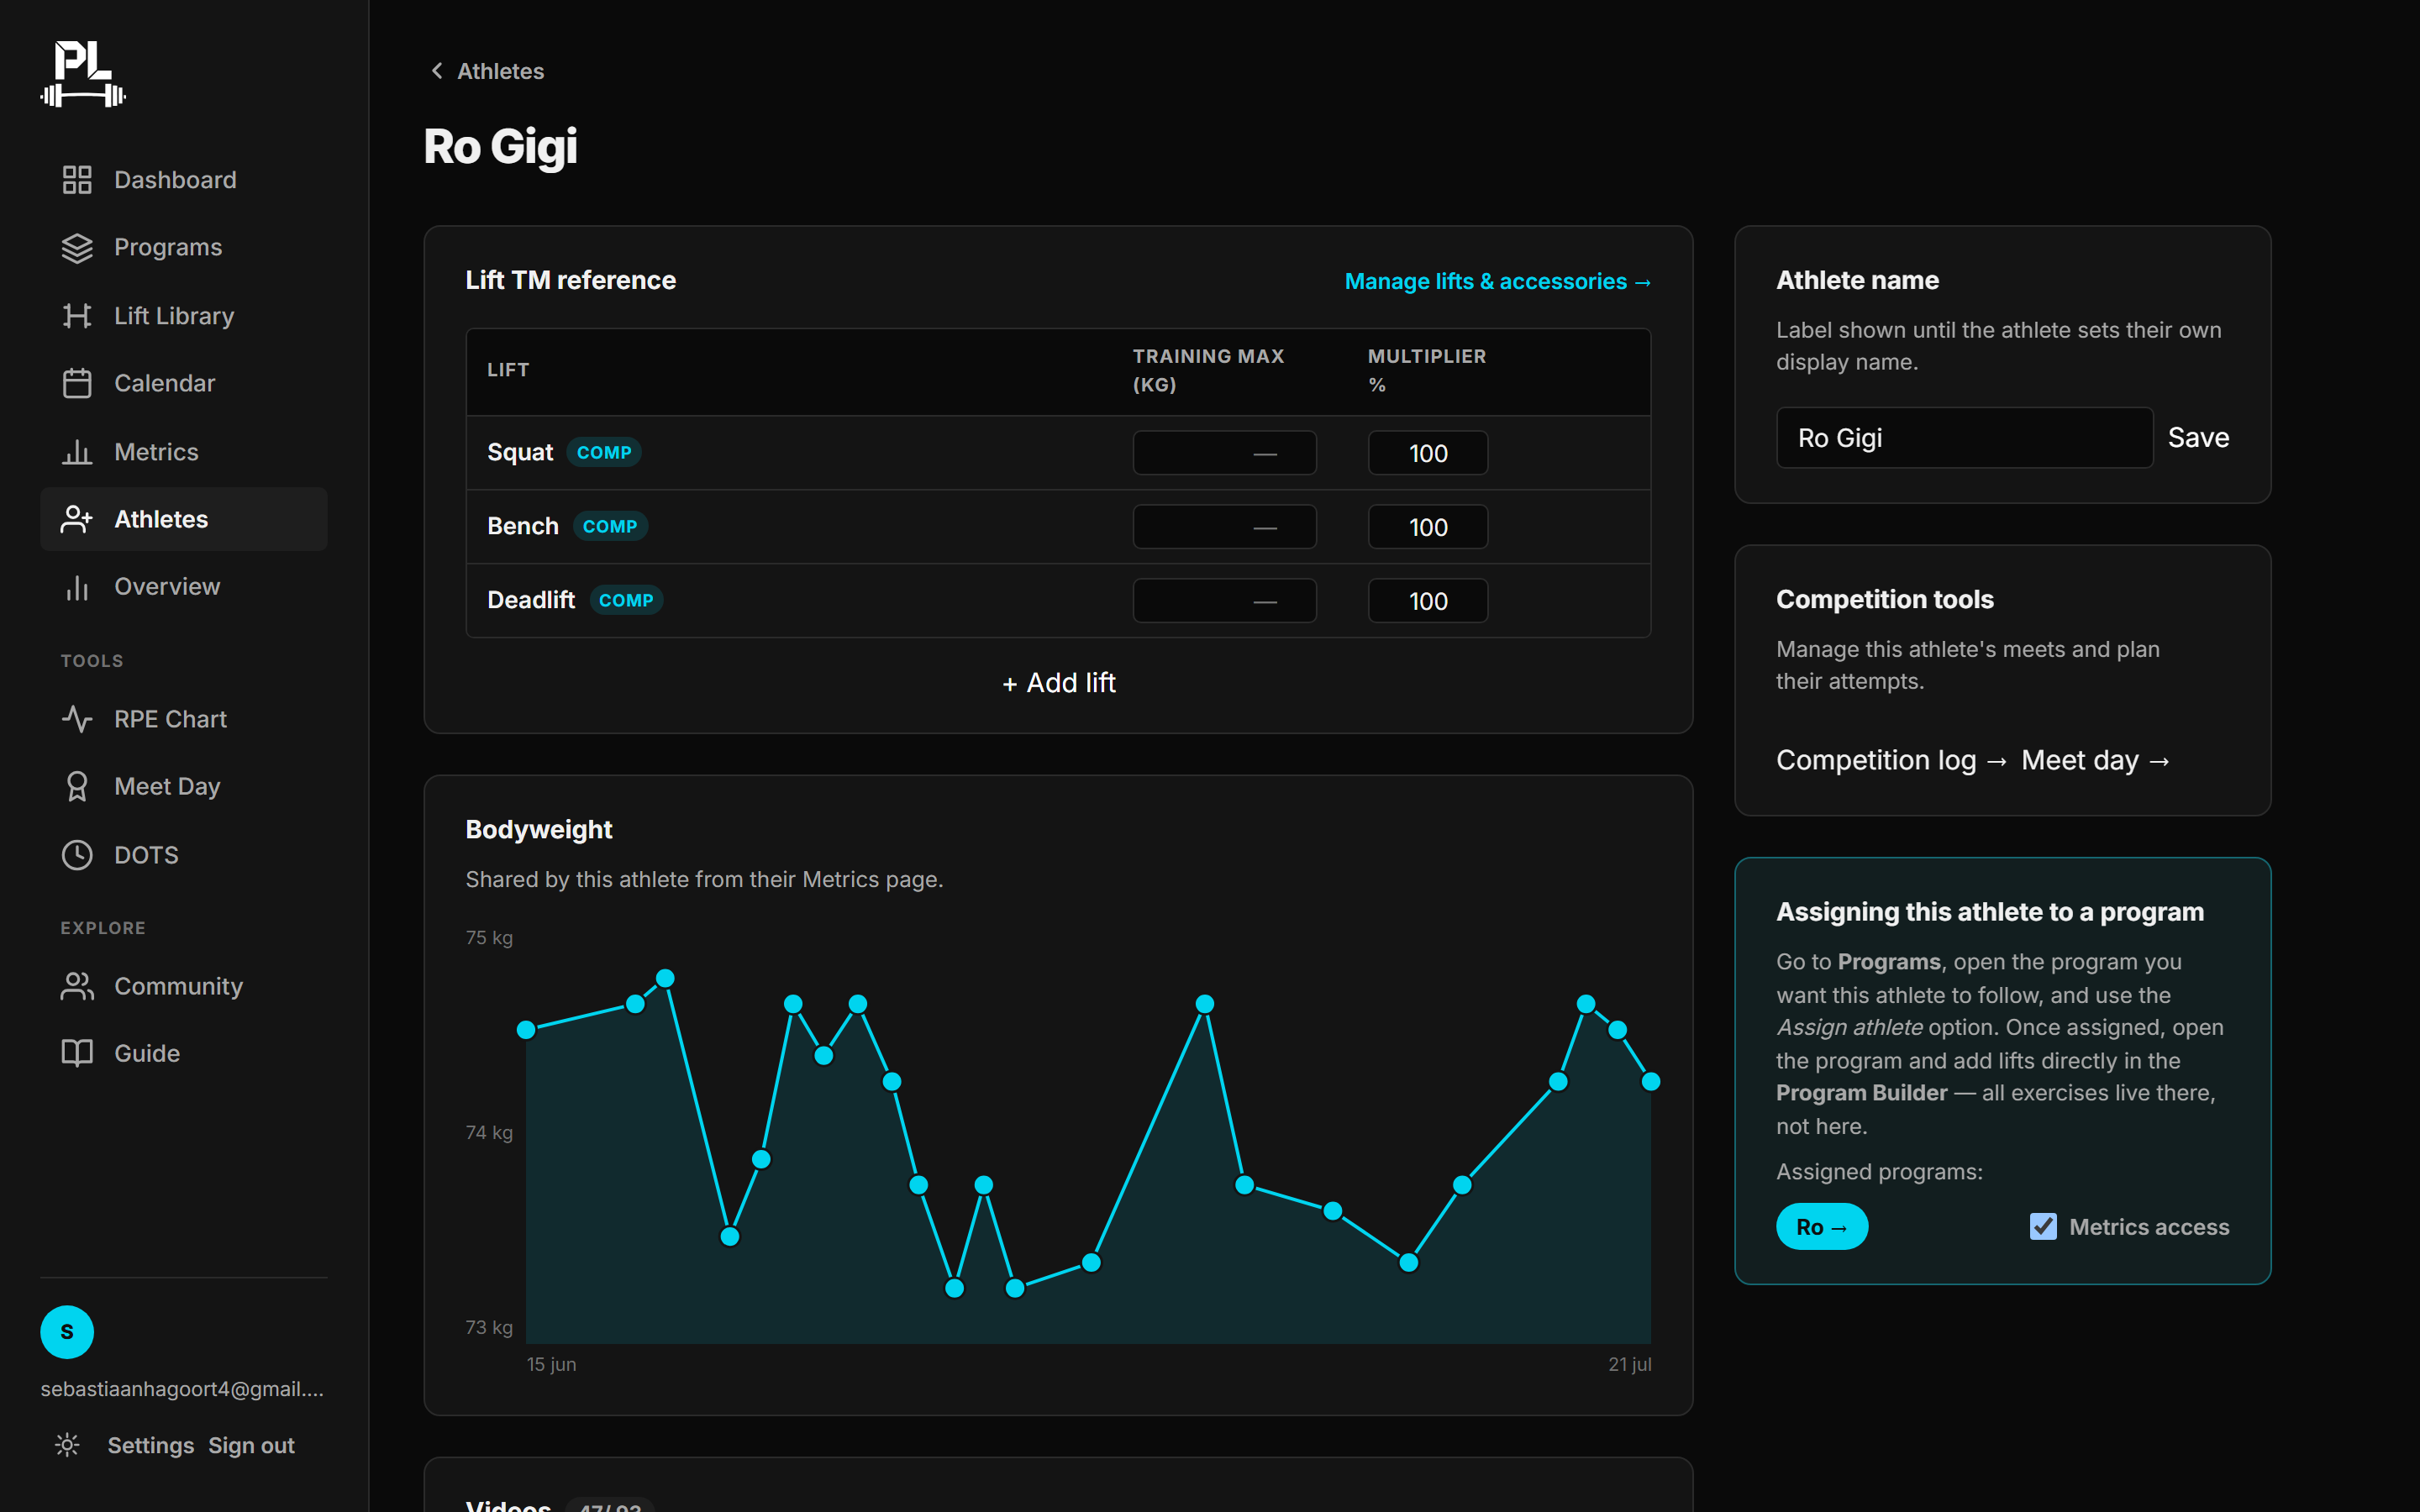The image size is (2420, 1512).
Task: Click the Squat COMP badge
Action: pyautogui.click(x=604, y=453)
